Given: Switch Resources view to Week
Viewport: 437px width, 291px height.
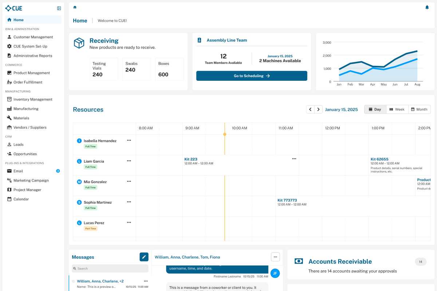Looking at the screenshot, I should click(397, 109).
